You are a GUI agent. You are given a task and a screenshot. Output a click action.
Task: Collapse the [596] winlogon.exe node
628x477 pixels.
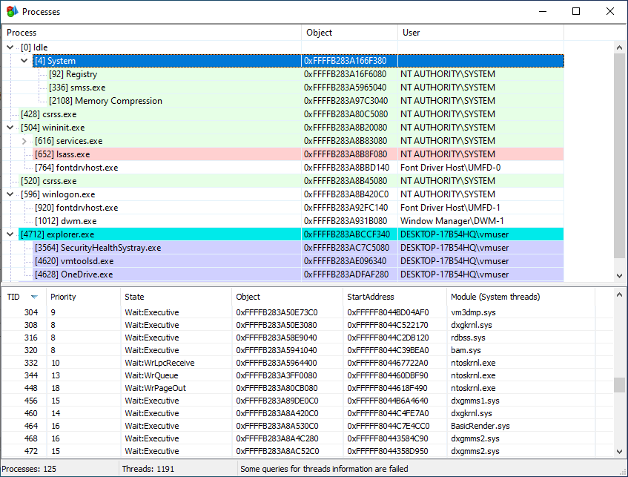pyautogui.click(x=9, y=194)
